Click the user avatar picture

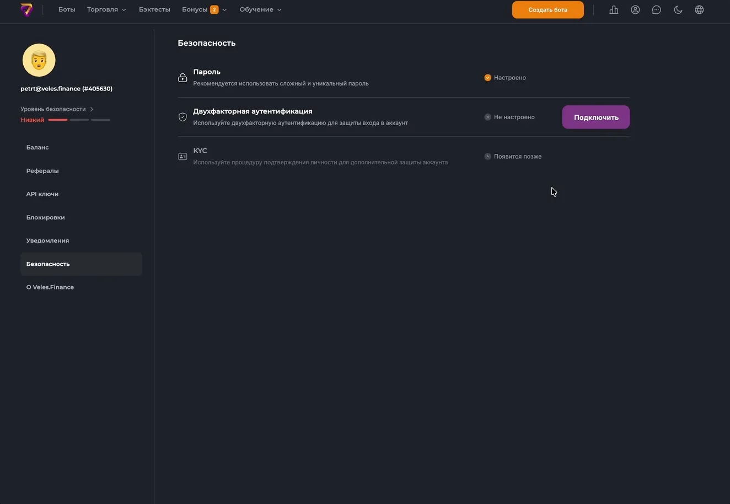39,60
